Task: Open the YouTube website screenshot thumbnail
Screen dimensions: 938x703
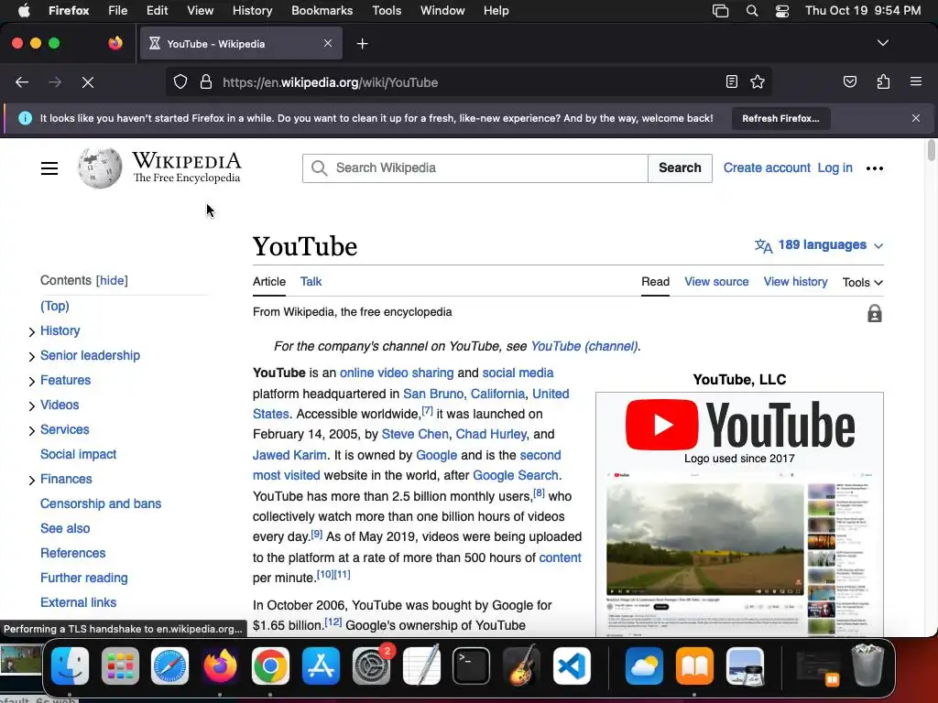Action: [739, 553]
